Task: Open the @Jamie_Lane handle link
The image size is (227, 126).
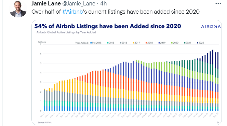Action: 79,3
